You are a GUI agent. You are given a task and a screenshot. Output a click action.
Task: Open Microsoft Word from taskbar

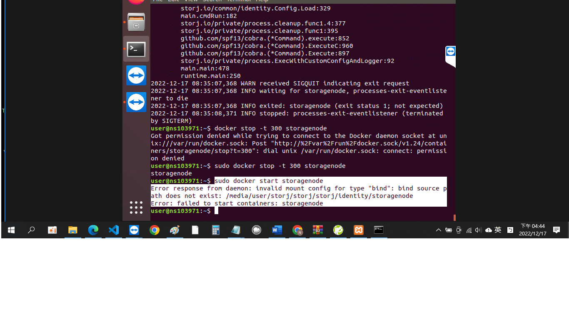click(277, 230)
